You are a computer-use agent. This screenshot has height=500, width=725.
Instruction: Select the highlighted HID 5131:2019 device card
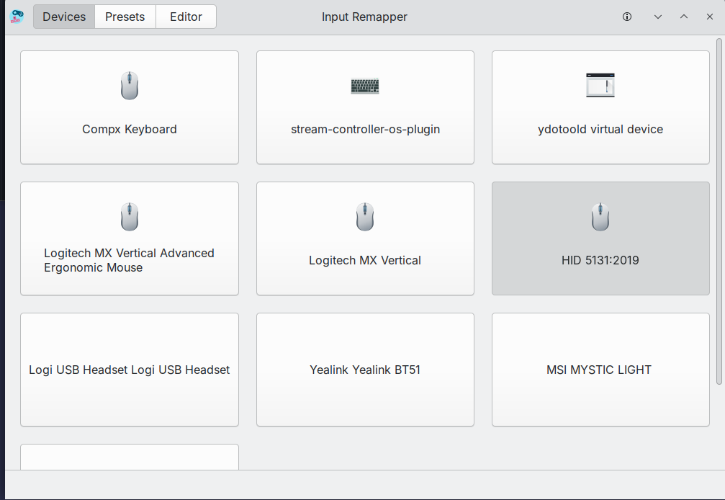[600, 238]
